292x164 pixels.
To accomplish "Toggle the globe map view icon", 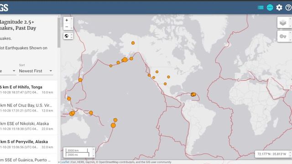I will tap(270, 7).
